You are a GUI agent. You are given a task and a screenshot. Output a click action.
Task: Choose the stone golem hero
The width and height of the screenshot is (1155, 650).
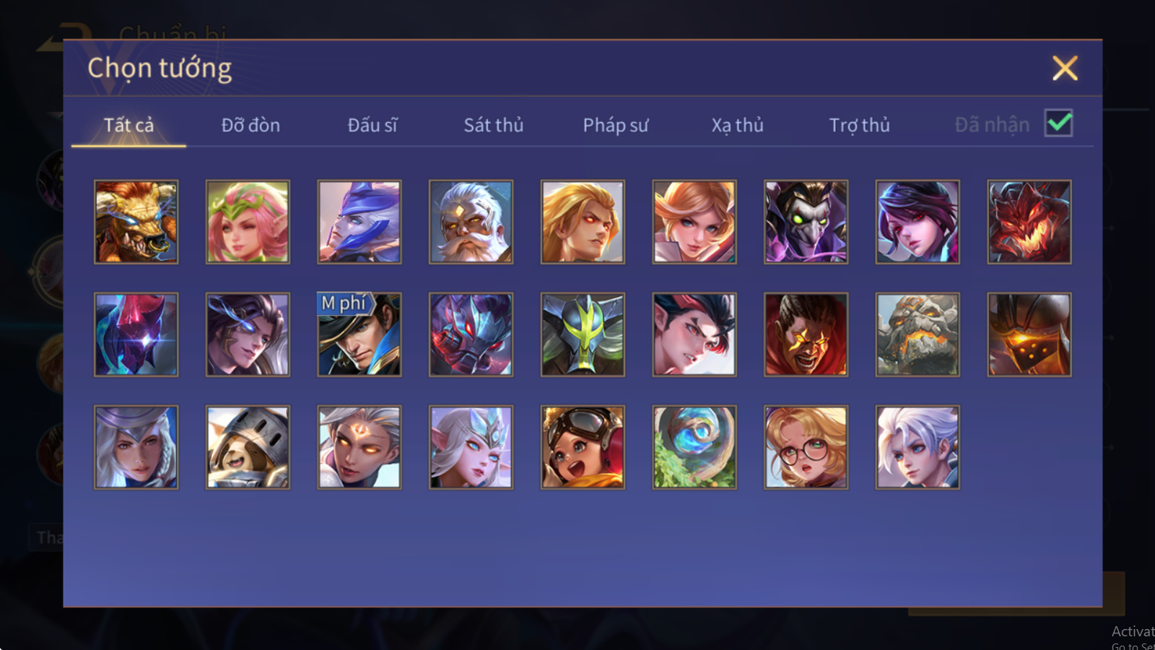(918, 334)
